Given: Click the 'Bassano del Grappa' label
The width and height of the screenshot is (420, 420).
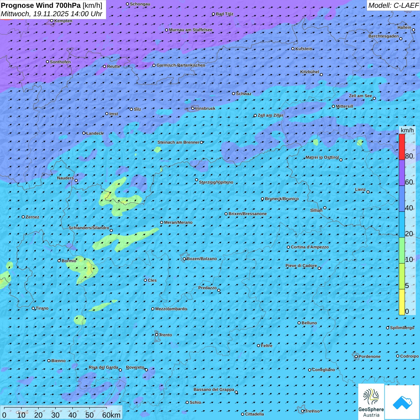Looking at the screenshot, I should [x=214, y=389].
